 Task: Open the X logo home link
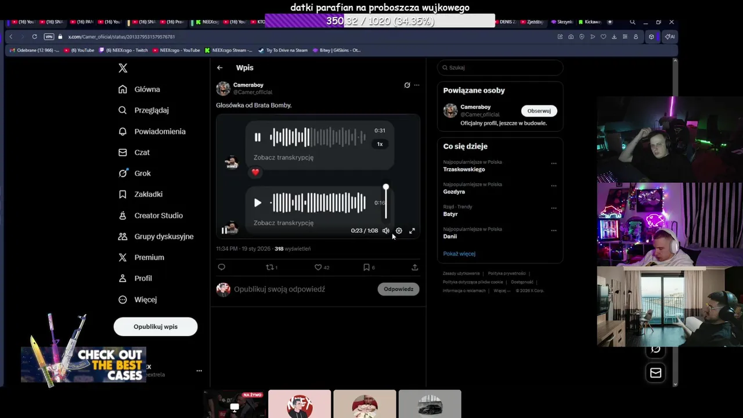tap(122, 68)
